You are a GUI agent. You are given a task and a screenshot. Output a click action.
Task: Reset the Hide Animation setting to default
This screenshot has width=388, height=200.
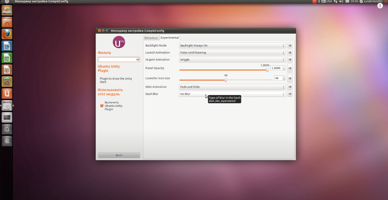click(x=290, y=87)
